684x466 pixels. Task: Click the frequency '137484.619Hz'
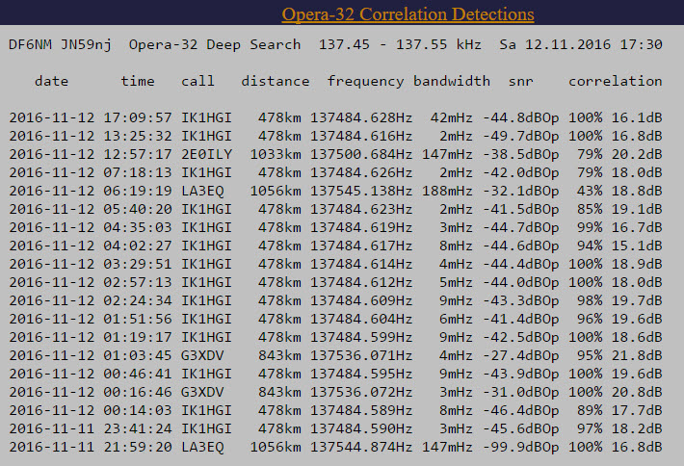361,227
